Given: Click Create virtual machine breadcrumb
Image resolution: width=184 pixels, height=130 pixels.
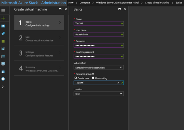Looking at the screenshot, I should (x=157, y=3).
